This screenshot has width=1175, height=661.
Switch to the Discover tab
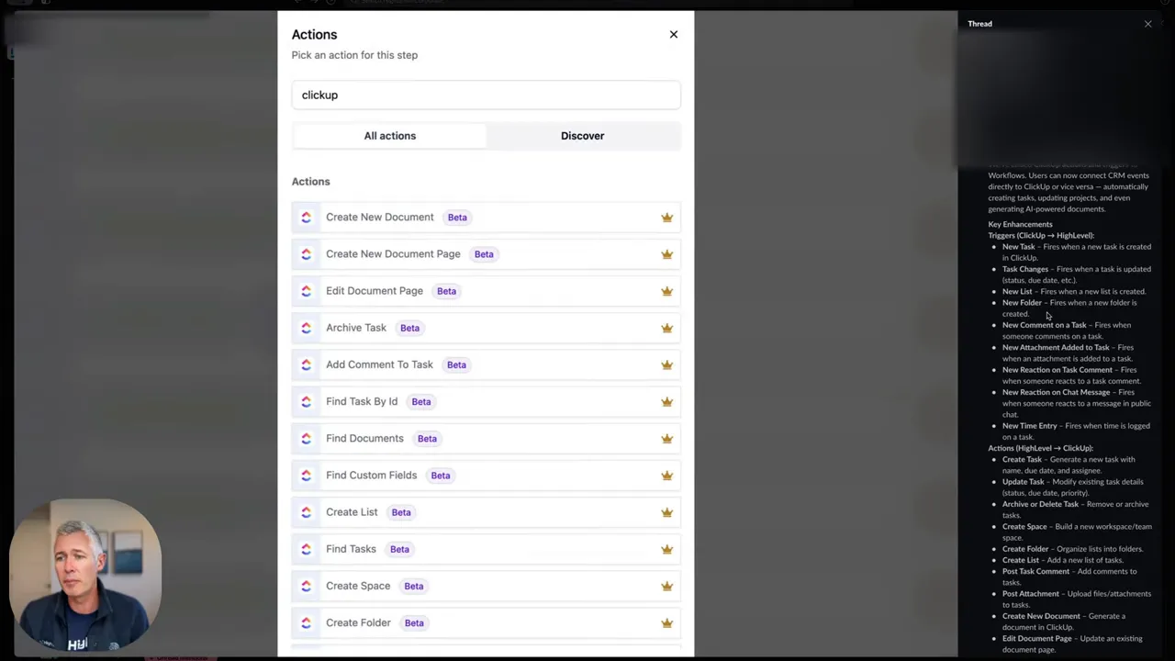point(583,136)
